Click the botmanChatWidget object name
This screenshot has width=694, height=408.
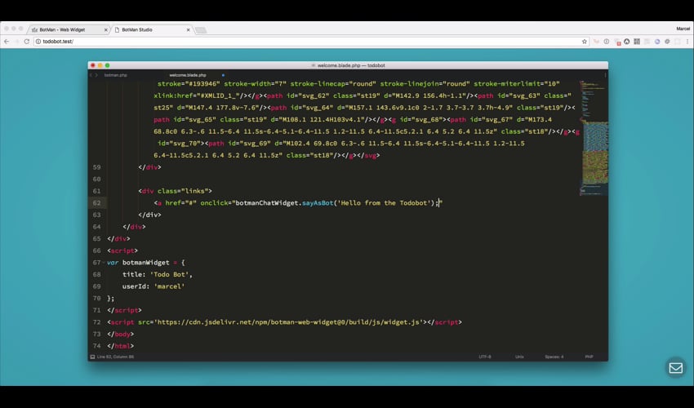click(267, 203)
